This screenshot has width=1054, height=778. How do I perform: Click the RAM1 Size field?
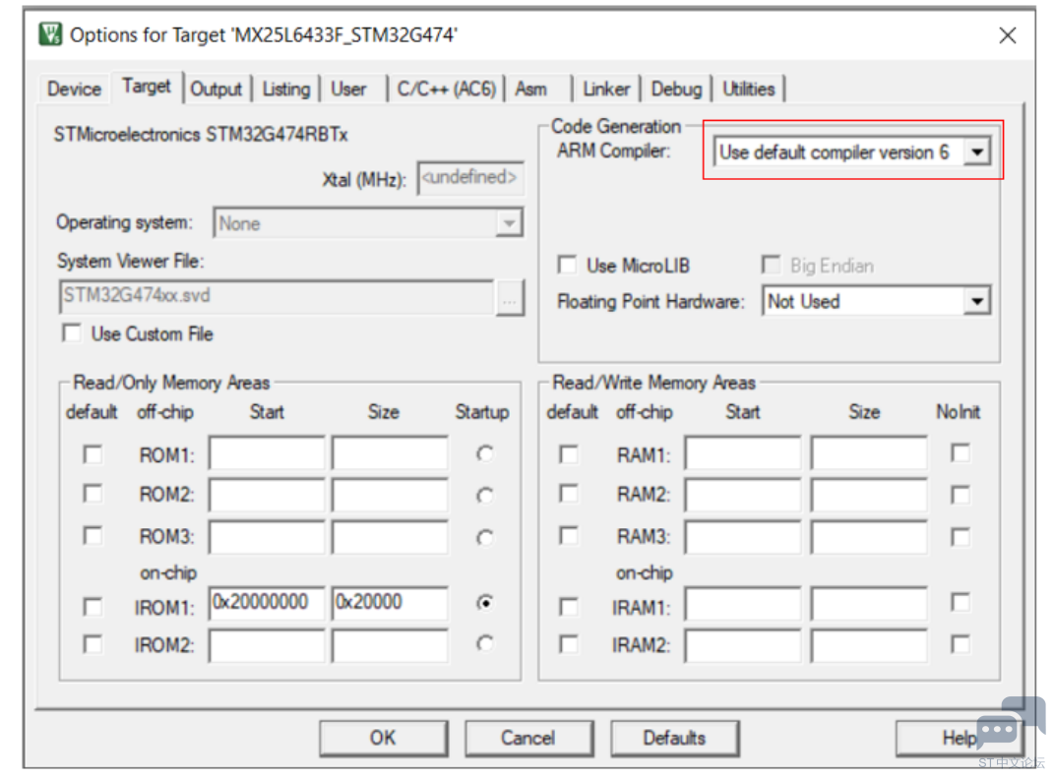(x=869, y=453)
